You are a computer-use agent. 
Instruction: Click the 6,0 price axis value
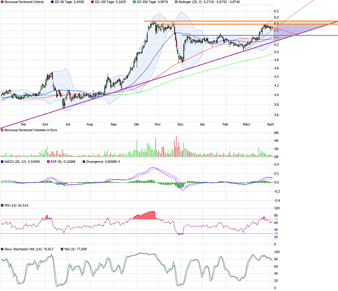(276, 17)
